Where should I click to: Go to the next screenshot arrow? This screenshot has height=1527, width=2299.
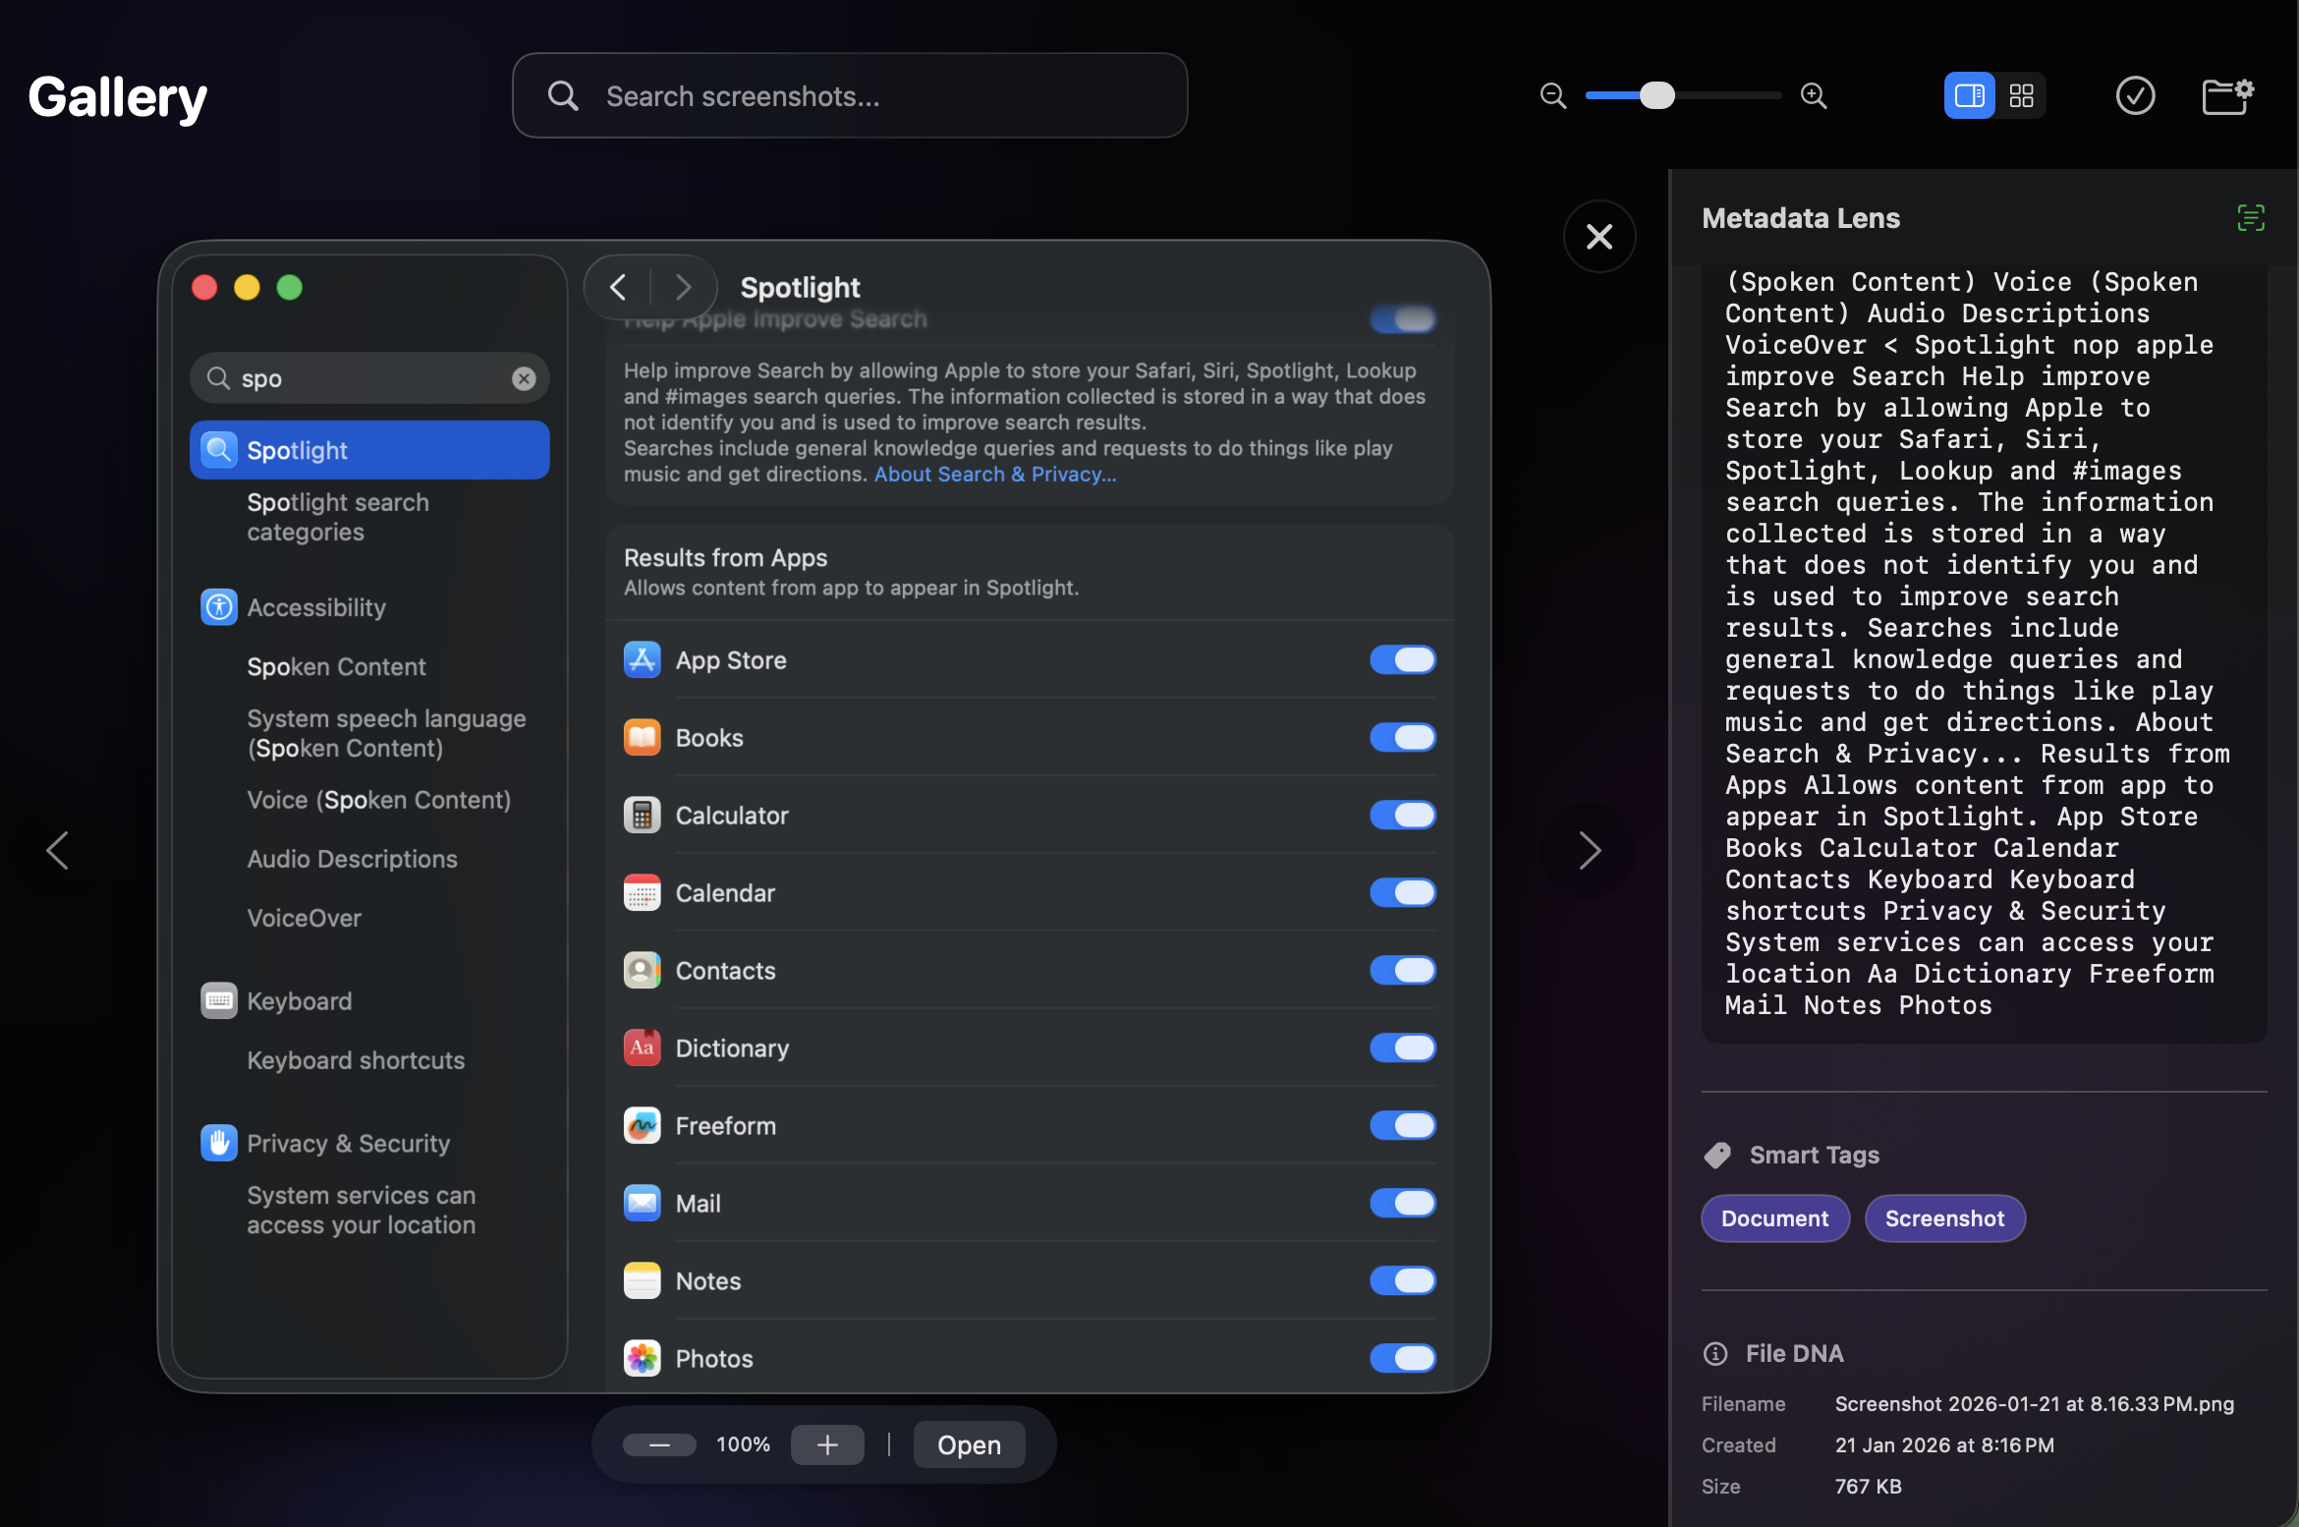(x=1589, y=850)
